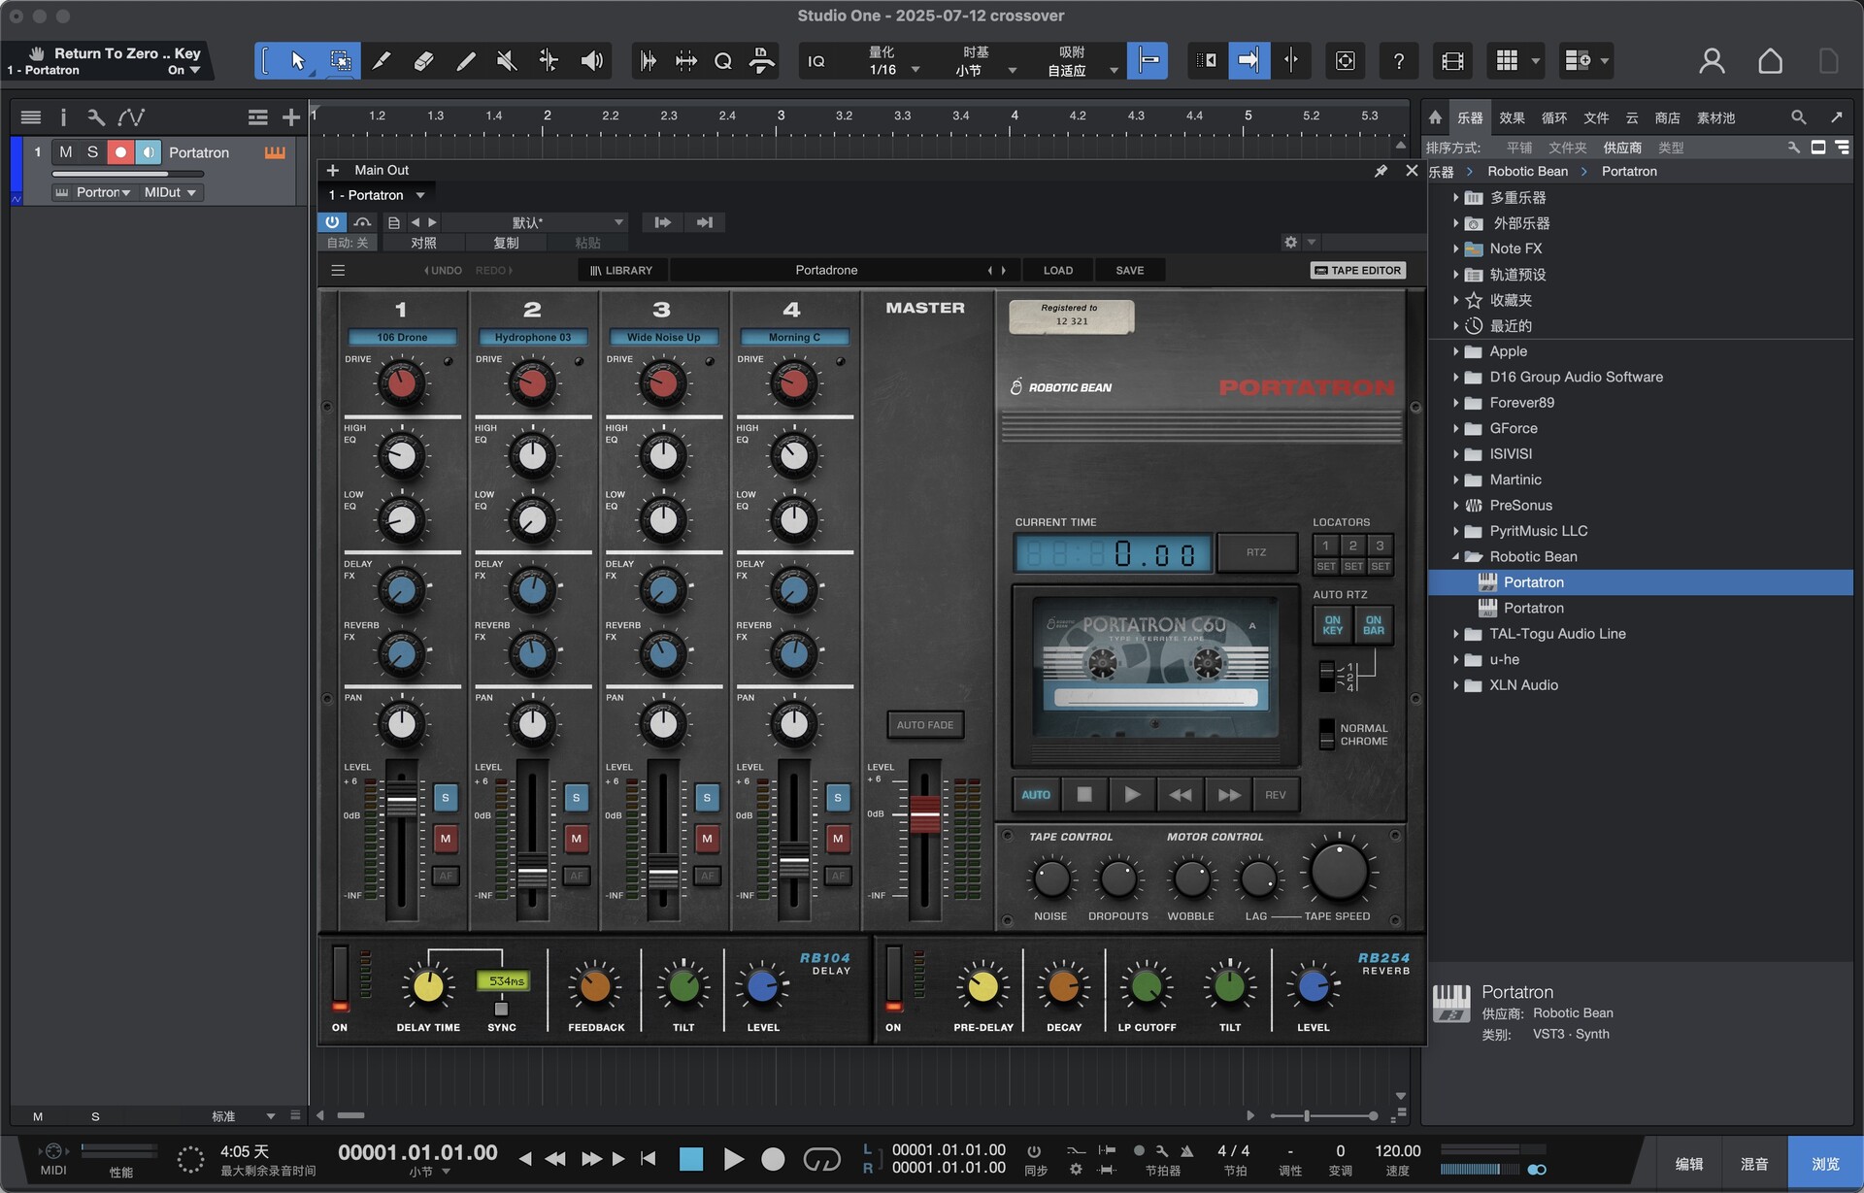Switch to the 文件 browser tab
The height and width of the screenshot is (1193, 1864).
tap(1596, 117)
